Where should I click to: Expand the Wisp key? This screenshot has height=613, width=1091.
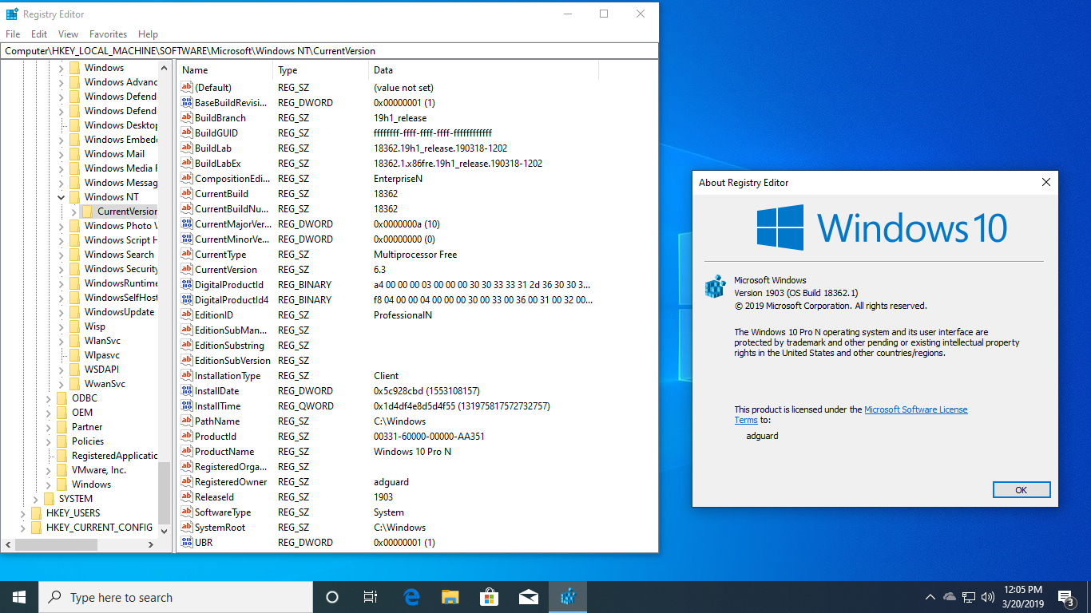[x=61, y=326]
